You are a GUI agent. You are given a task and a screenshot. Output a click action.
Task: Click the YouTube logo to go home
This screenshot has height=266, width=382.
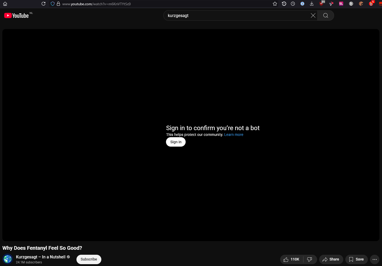16,16
